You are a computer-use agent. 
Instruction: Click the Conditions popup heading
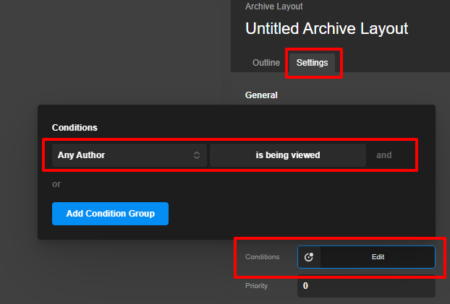point(75,128)
